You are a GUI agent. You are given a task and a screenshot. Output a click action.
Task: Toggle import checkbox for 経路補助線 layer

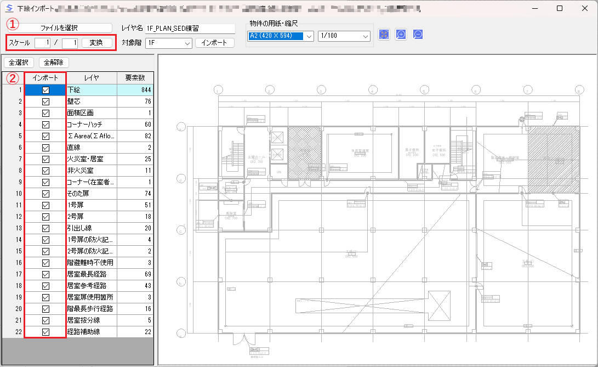pyautogui.click(x=45, y=332)
